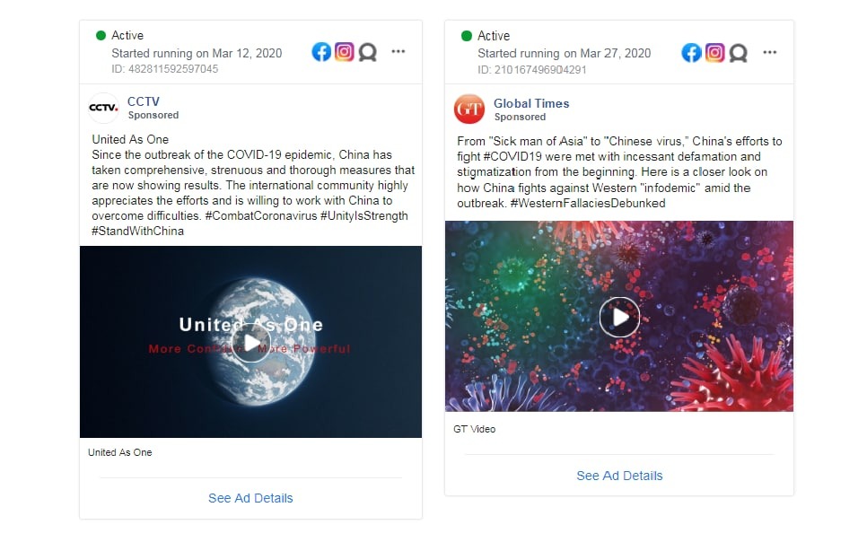Screen dimensions: 867x542
Task: Click green Active status dot on CCTV ad
Action: (x=101, y=35)
